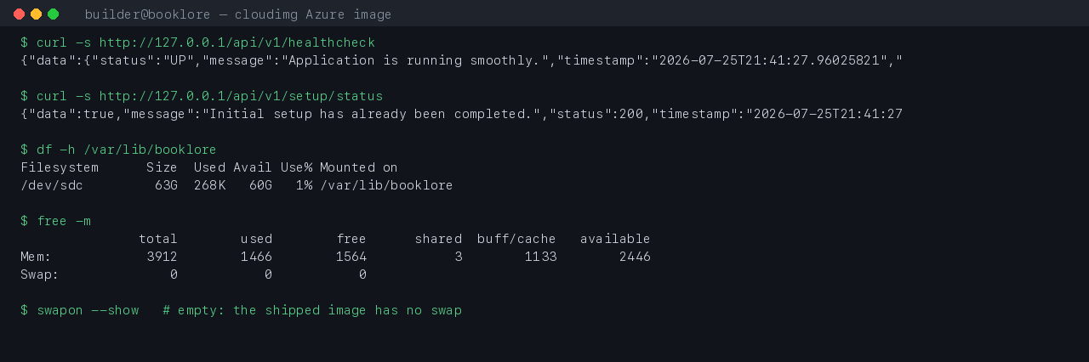Screen dimensions: 1089x362
Task: Click the '/var/lib/booklore' mount point in df output
Action: 386,185
